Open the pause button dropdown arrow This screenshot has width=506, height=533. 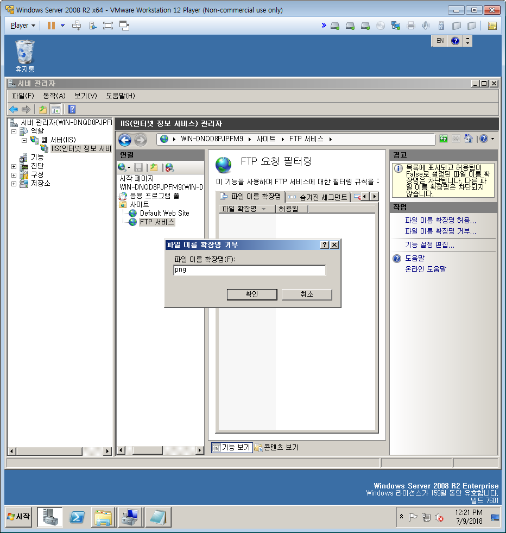pos(63,26)
